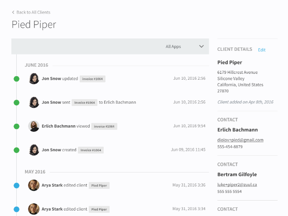Click green timeline dot for Jon Snow created
The width and height of the screenshot is (288, 216).
[17, 150]
